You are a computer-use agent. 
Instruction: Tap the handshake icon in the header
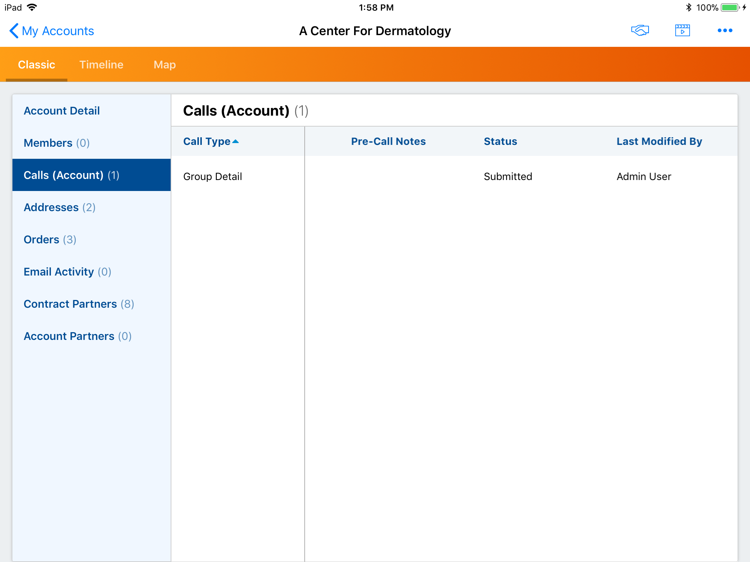[640, 31]
